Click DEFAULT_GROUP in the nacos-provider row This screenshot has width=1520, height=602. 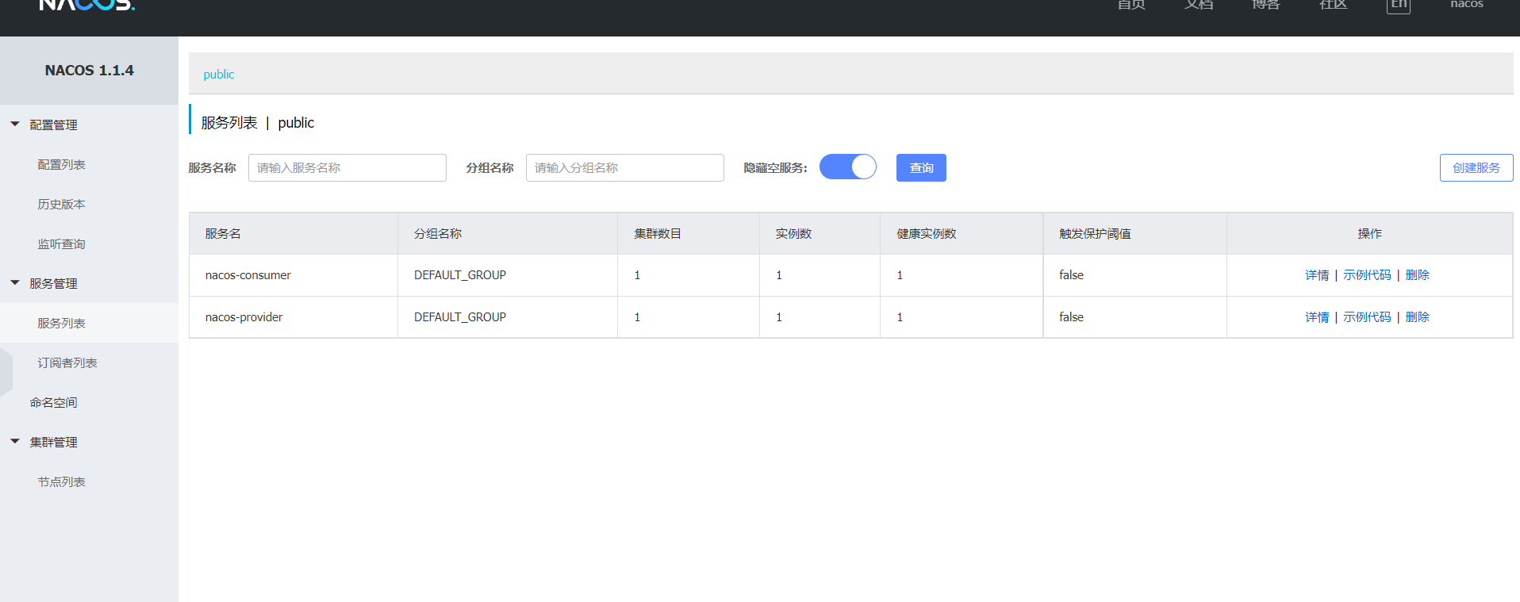[x=460, y=317]
